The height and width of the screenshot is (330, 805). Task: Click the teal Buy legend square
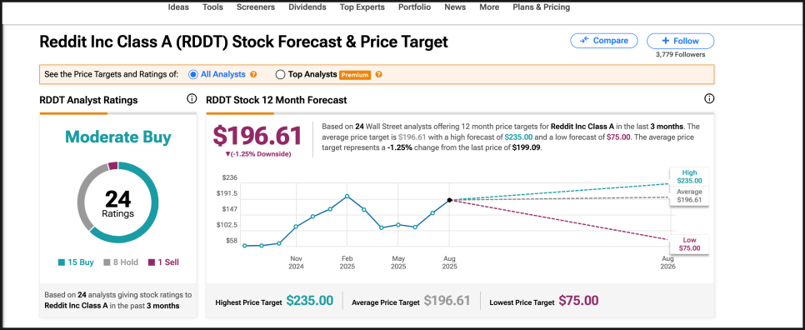coord(61,262)
